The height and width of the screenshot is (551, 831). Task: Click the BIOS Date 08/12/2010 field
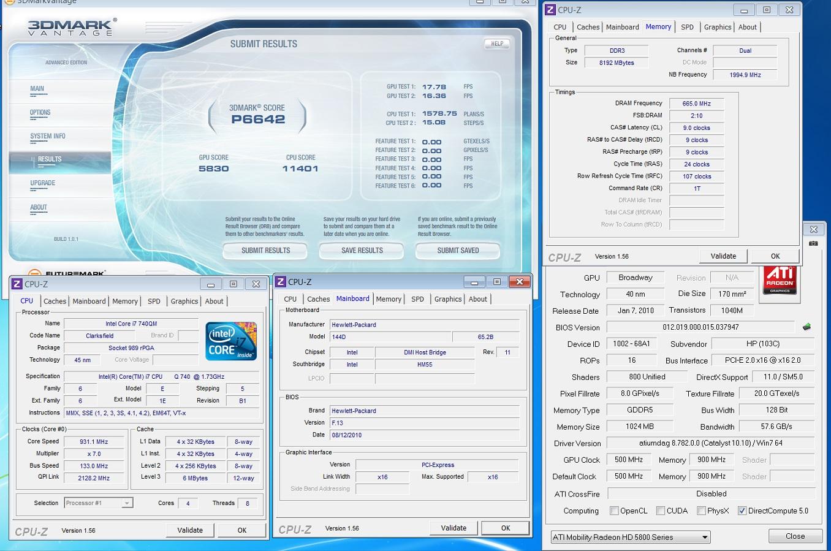tap(425, 435)
